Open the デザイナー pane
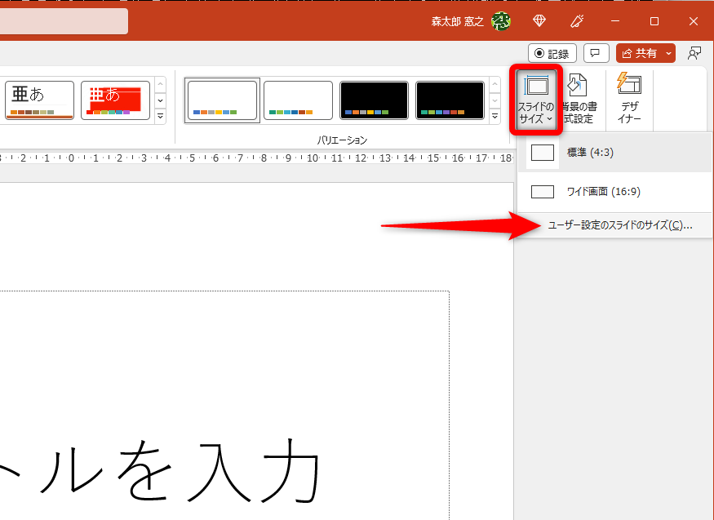This screenshot has height=520, width=714. 628,100
